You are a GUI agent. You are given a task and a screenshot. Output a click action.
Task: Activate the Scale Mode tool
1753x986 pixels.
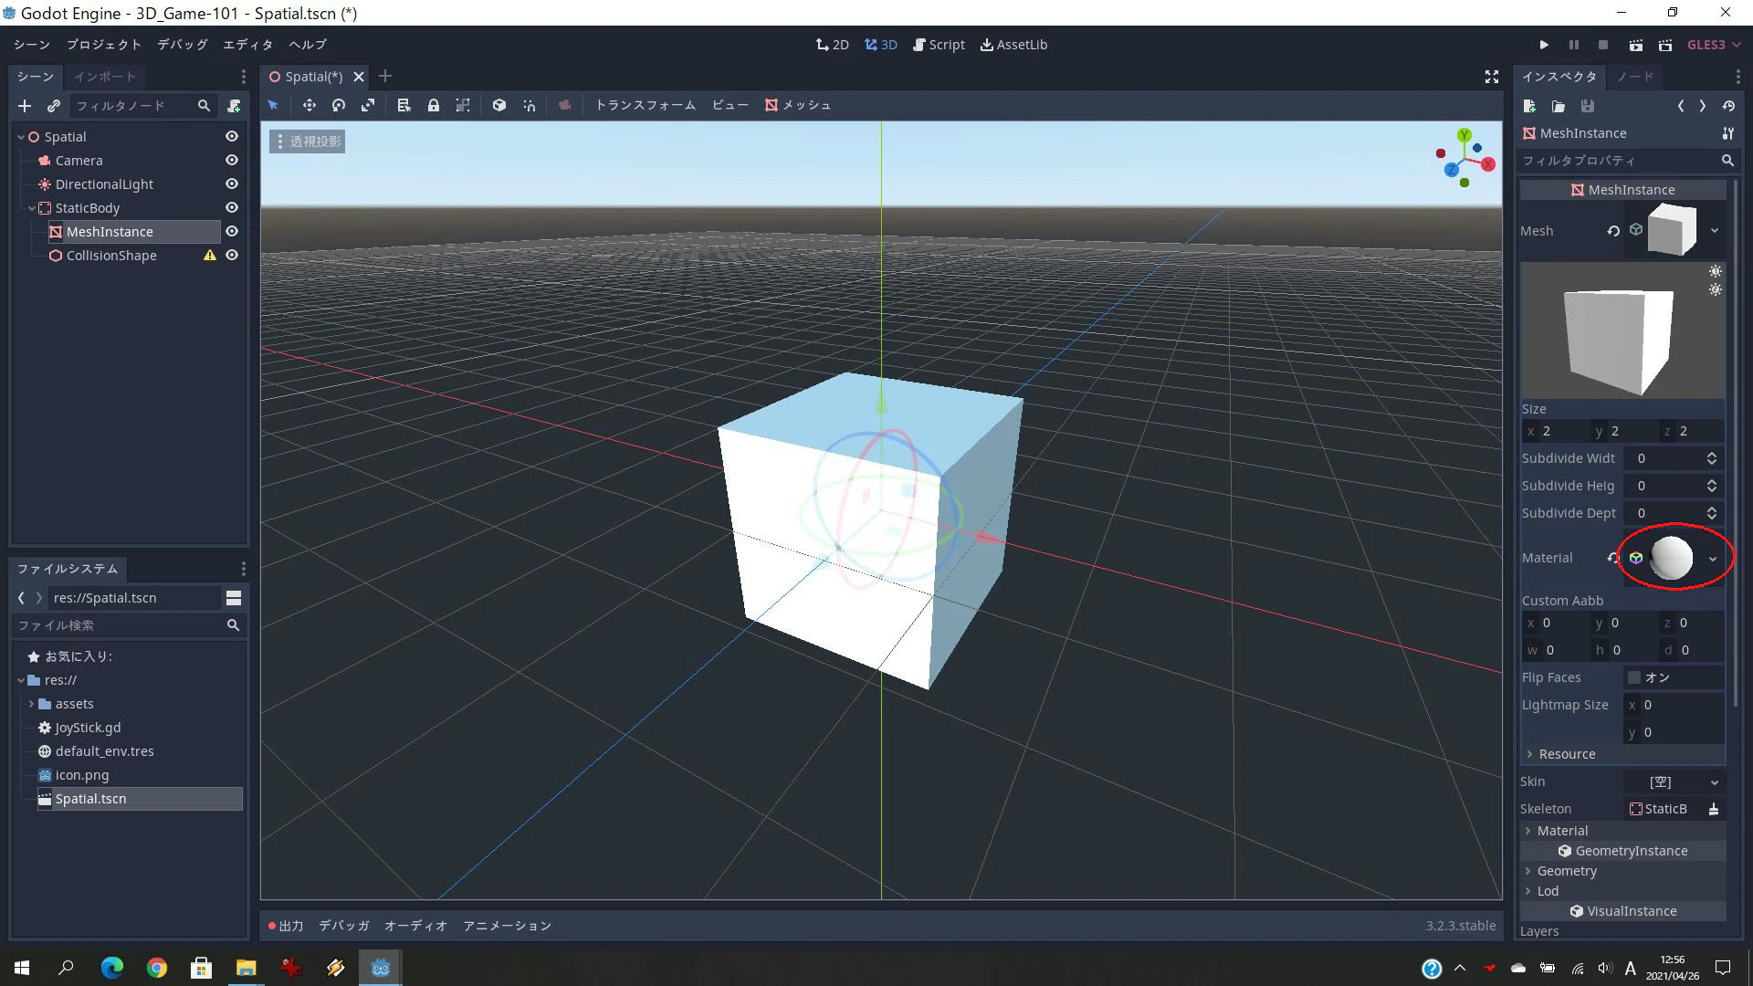tap(368, 105)
